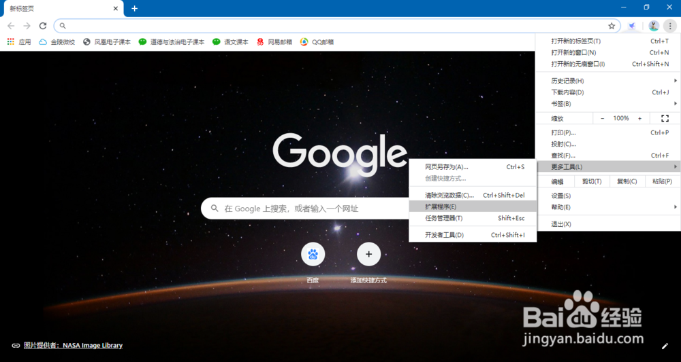
Task: Click the three-dot Chrome menu button
Action: (670, 26)
